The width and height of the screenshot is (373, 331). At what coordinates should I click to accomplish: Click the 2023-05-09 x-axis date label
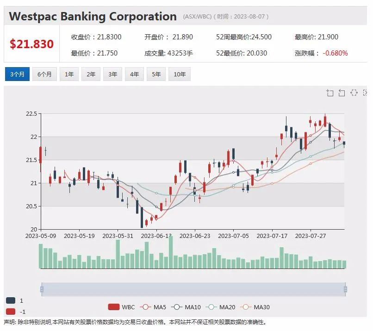click(41, 236)
